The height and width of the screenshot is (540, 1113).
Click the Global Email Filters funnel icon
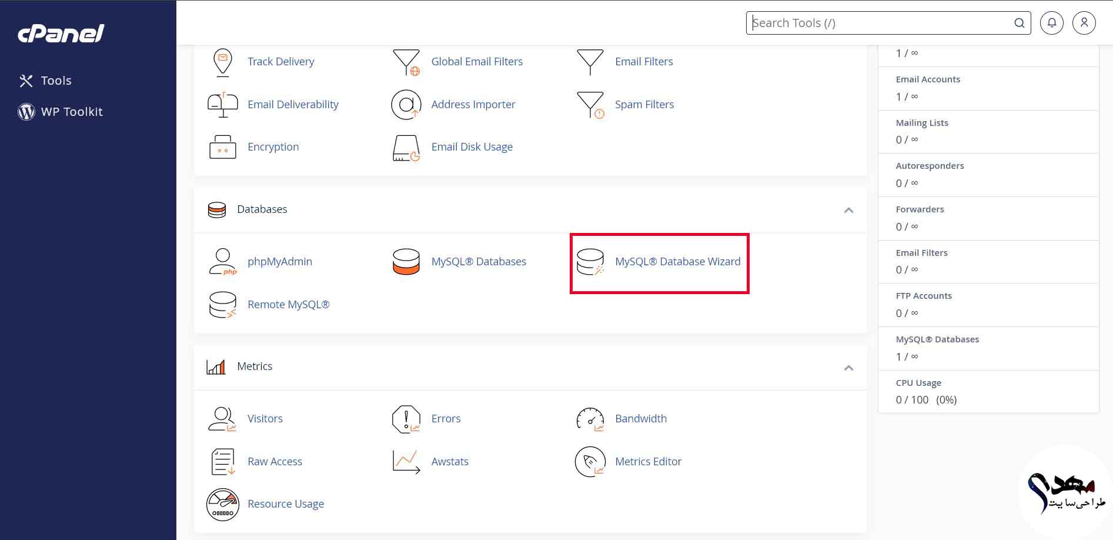click(406, 62)
